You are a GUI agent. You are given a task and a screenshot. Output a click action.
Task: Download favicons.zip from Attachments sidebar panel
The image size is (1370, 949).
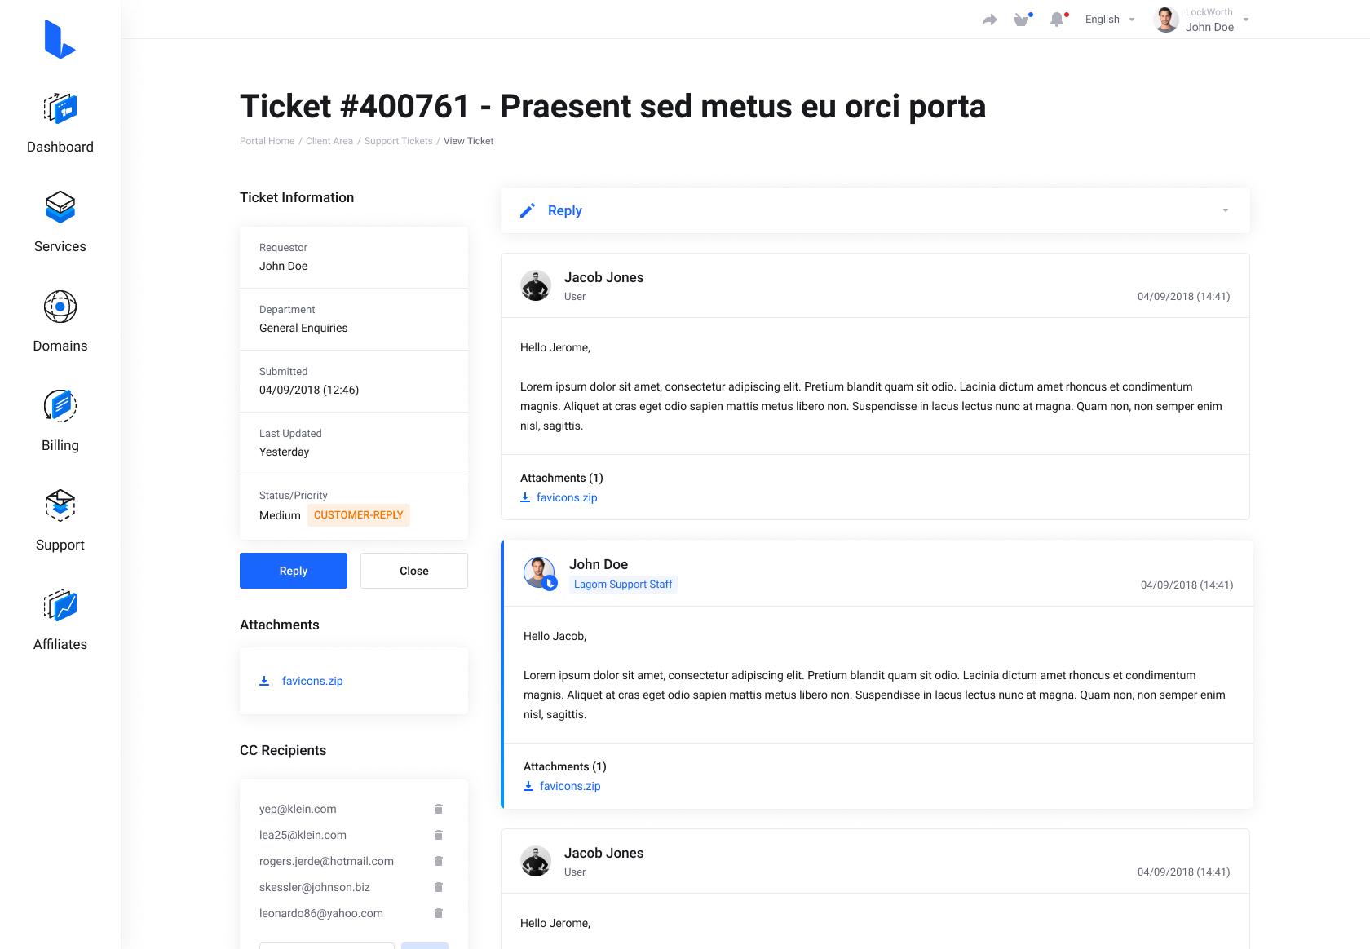click(x=312, y=681)
